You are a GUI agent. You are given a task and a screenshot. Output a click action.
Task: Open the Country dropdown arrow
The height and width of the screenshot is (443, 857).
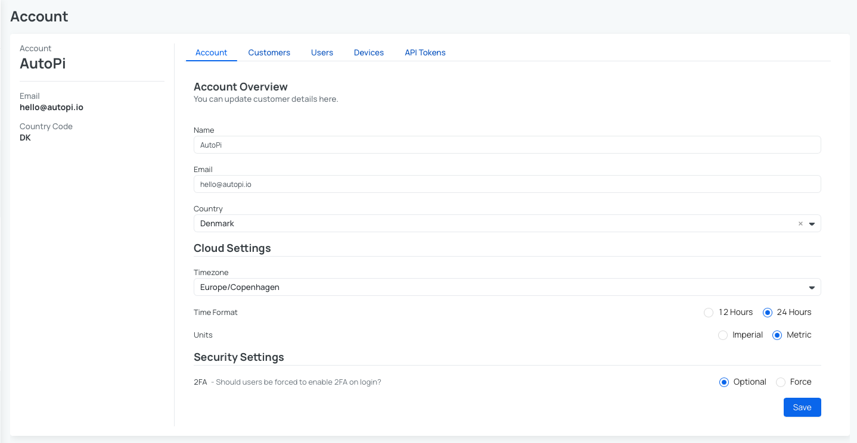(x=812, y=223)
